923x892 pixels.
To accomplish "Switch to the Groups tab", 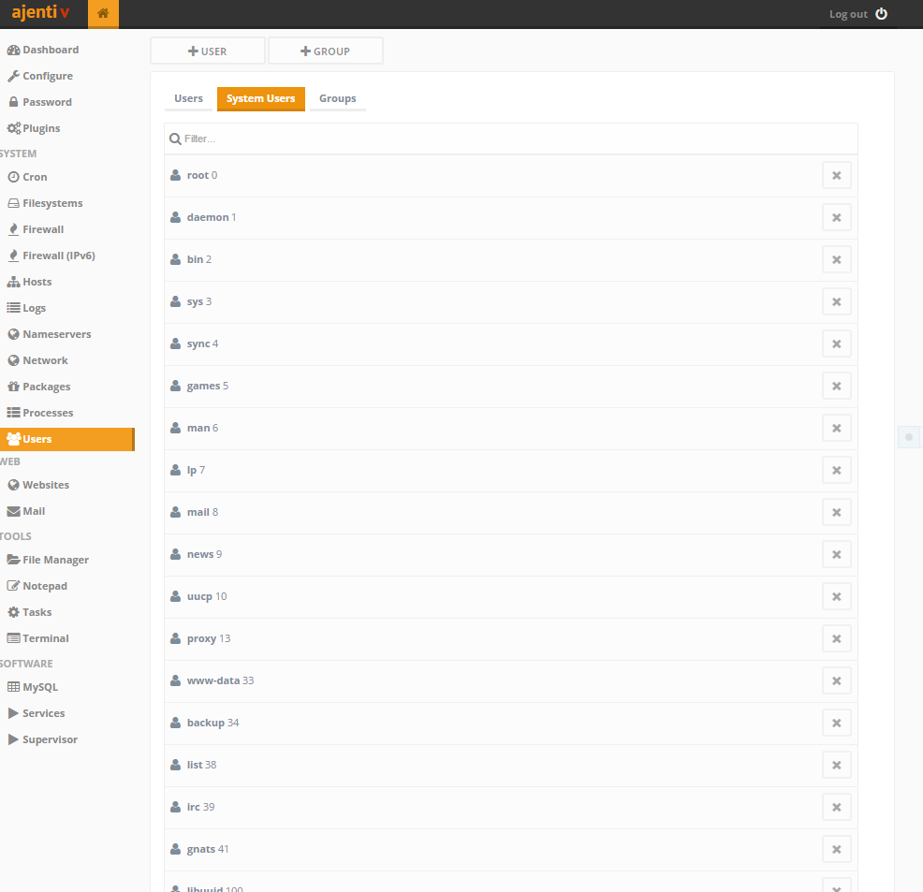I will click(x=337, y=98).
